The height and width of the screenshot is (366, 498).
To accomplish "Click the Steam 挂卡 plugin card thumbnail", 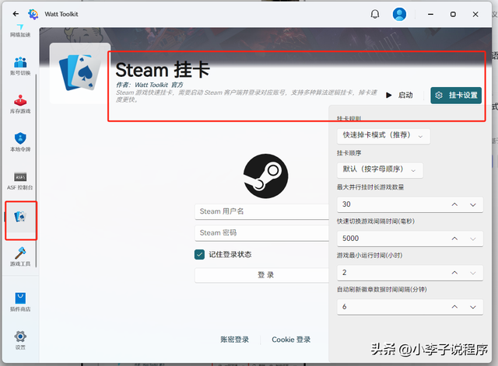I will point(80,73).
